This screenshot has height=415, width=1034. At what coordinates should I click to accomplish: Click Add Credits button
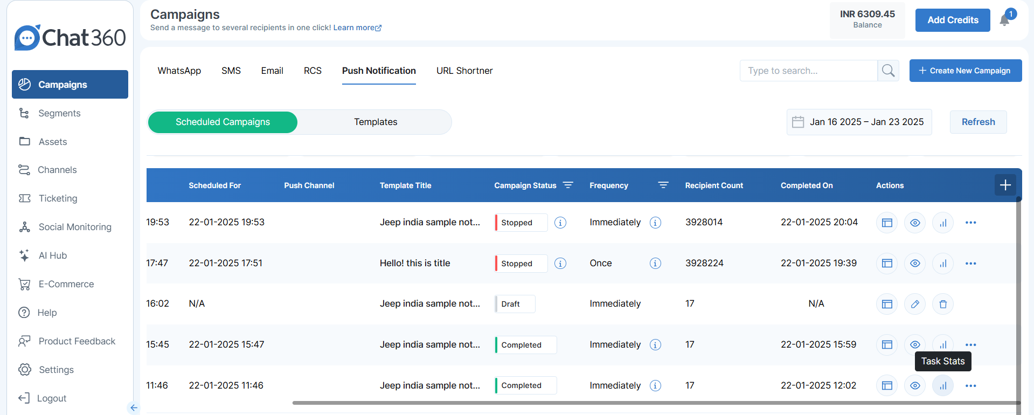pos(953,20)
